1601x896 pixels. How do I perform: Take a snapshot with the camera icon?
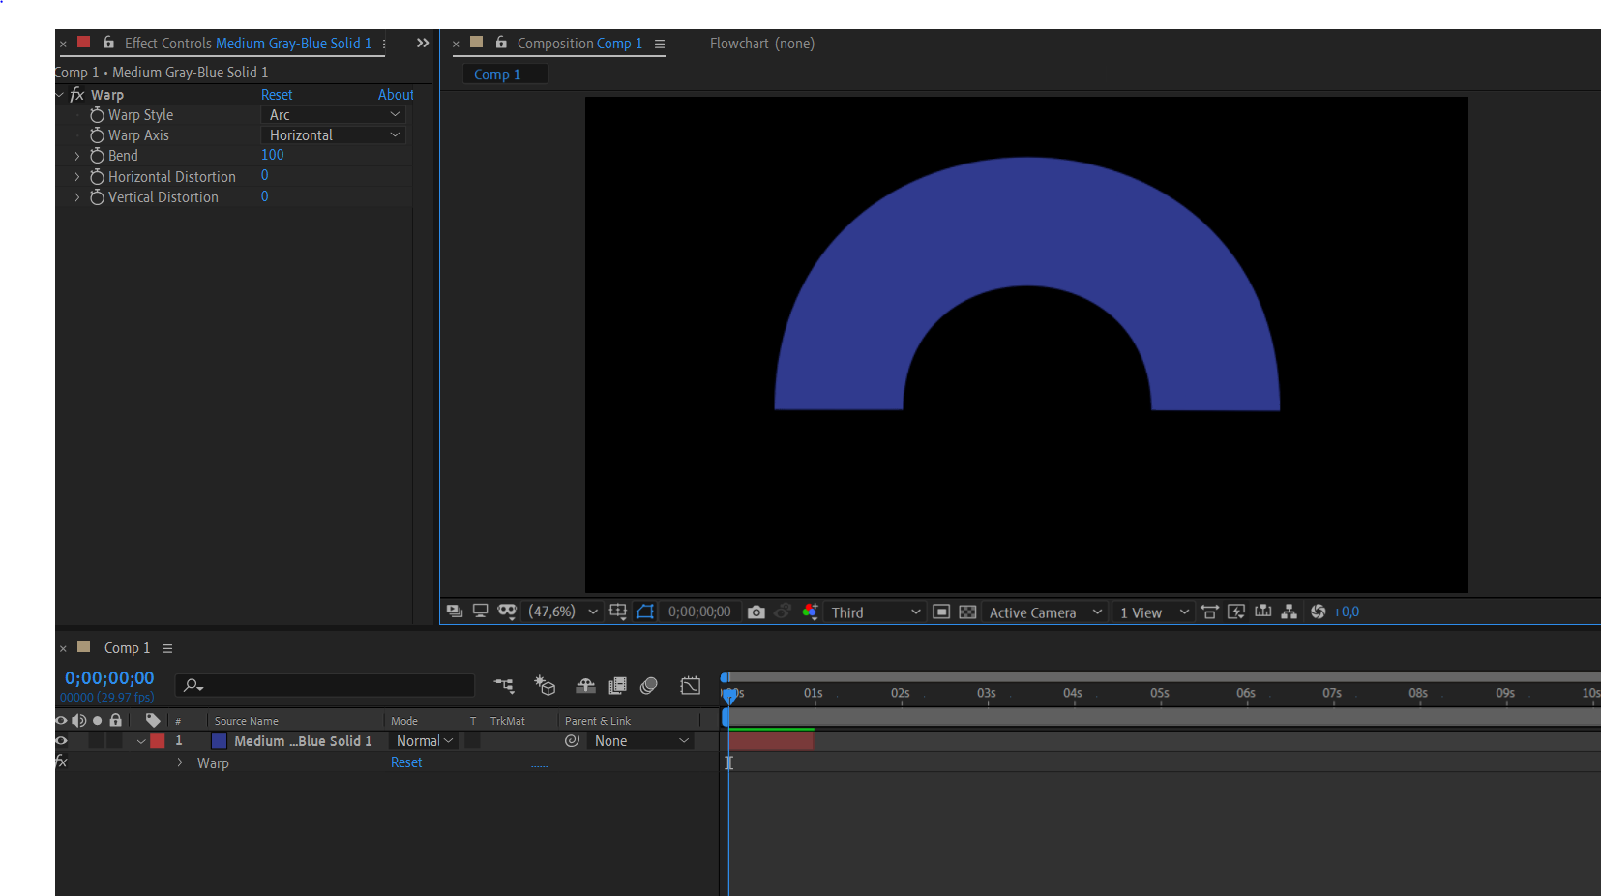[x=756, y=612]
